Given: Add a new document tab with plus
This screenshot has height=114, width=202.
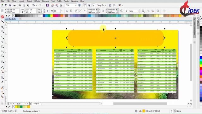Looking at the screenshot, I should (20, 19).
